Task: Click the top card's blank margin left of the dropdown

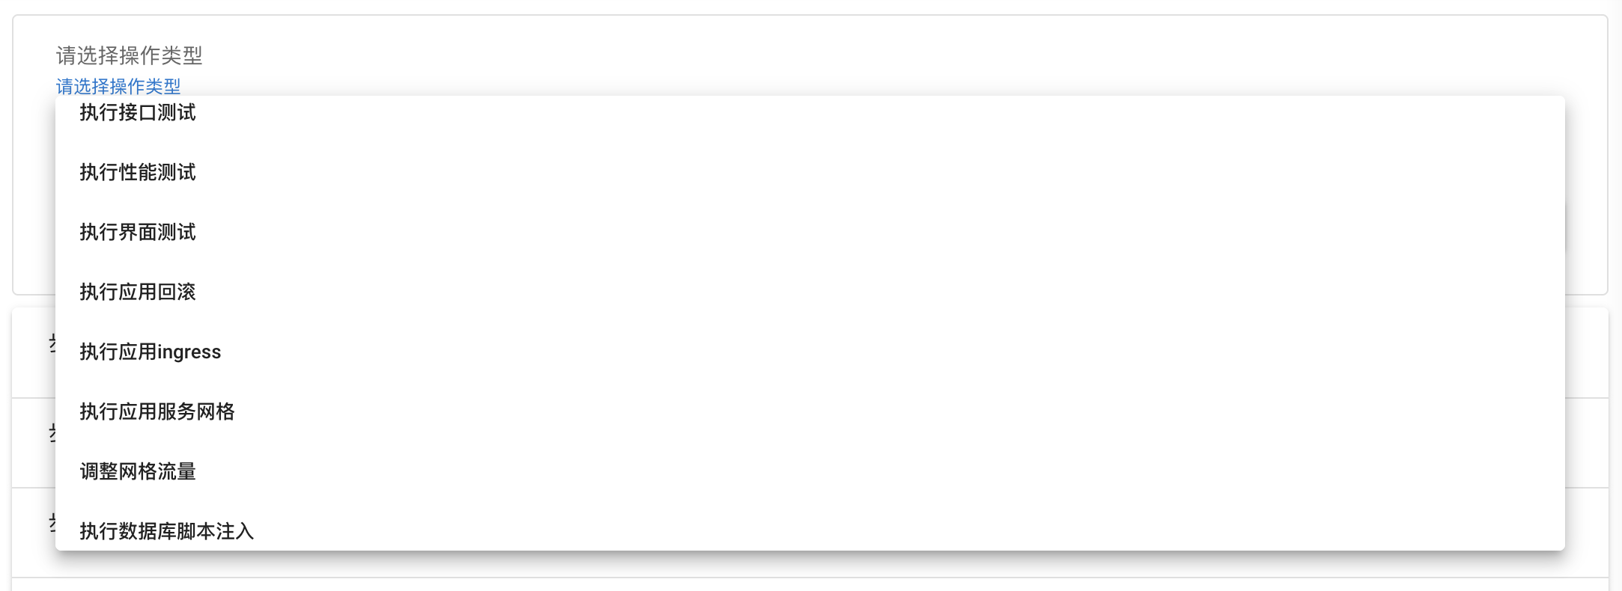Action: point(34,187)
